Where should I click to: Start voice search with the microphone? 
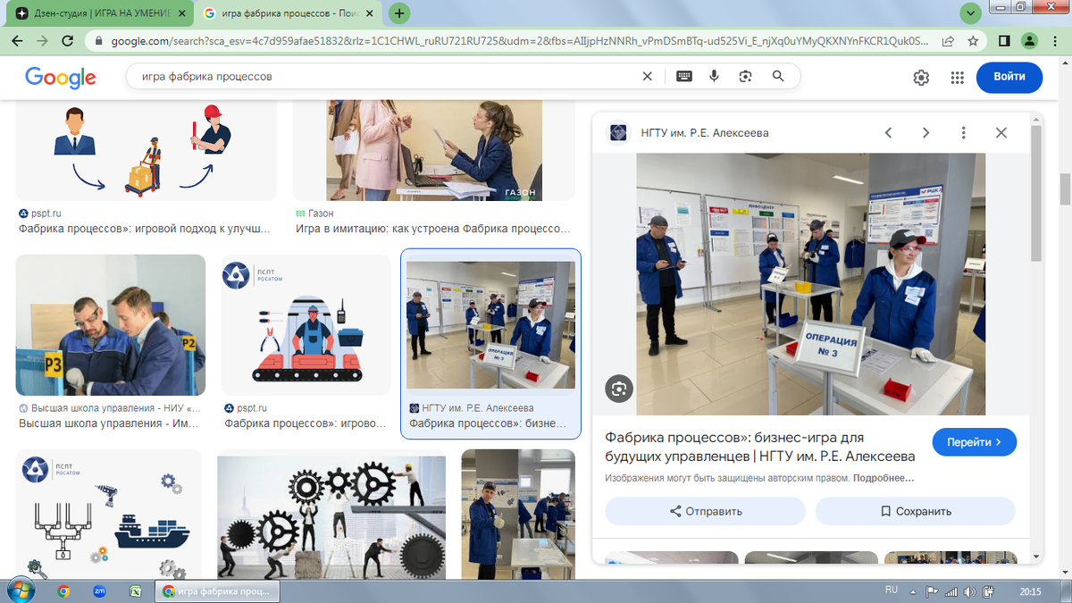coord(714,77)
